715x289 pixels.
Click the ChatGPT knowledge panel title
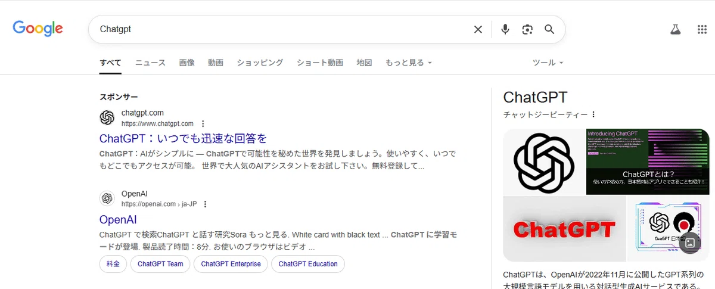pos(536,97)
